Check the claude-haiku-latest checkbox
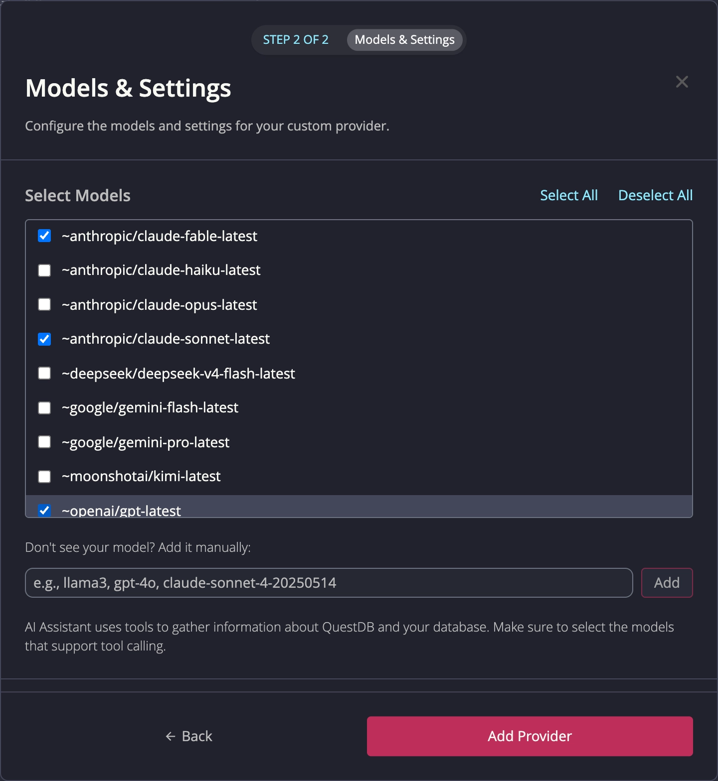Image resolution: width=718 pixels, height=781 pixels. coord(44,270)
